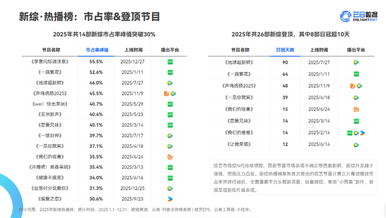The height and width of the screenshot is (218, 386).
Task: Click the iQiyi icon in 《健康不摸黑》 row
Action: (x=170, y=178)
